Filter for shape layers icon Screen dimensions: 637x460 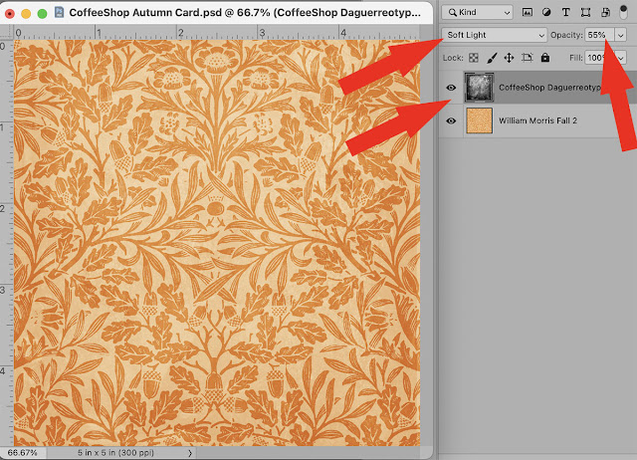point(585,13)
